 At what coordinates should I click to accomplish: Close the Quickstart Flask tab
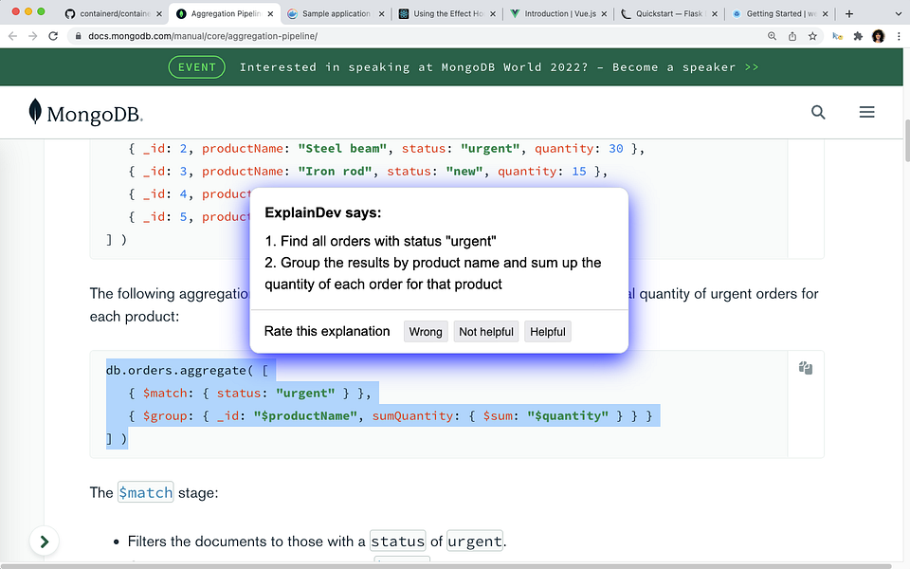tap(715, 14)
